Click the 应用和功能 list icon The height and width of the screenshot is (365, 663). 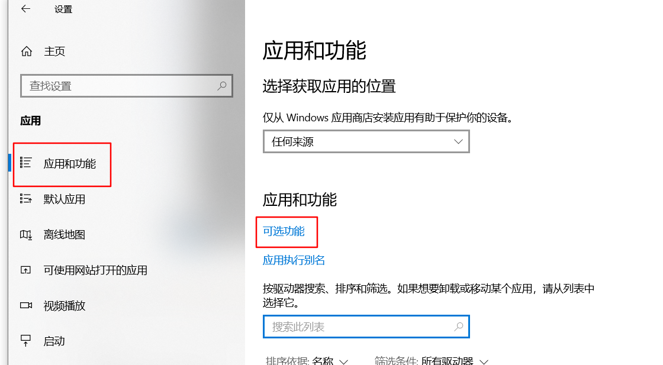26,163
